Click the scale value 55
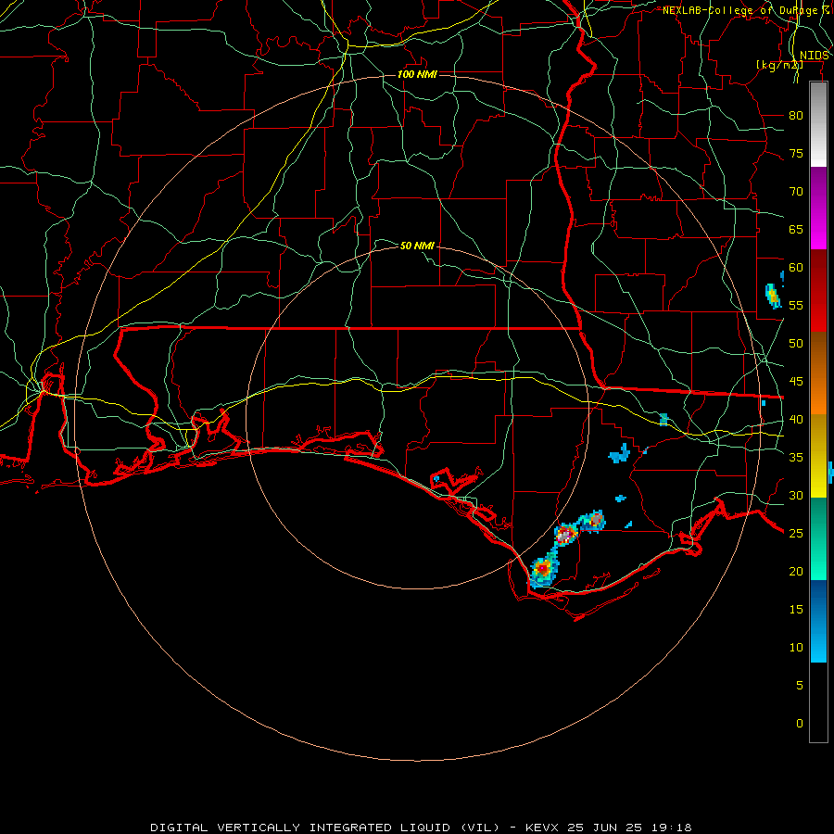 pos(796,305)
